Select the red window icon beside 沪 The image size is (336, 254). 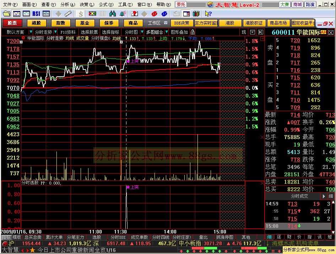coord(5,243)
